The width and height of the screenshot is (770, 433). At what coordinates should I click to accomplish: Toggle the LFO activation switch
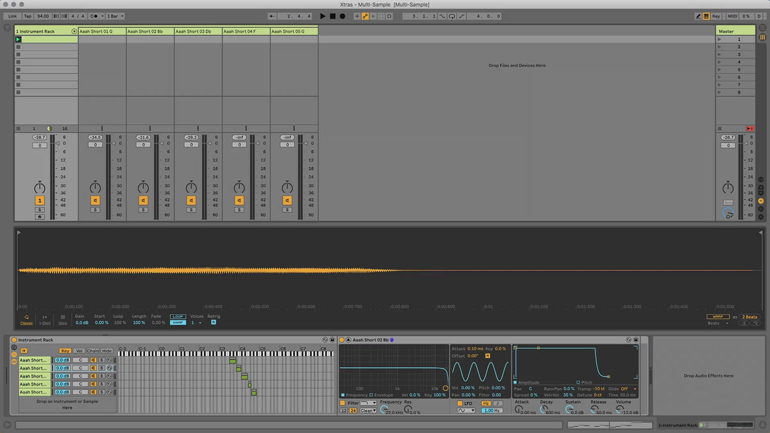(x=459, y=403)
